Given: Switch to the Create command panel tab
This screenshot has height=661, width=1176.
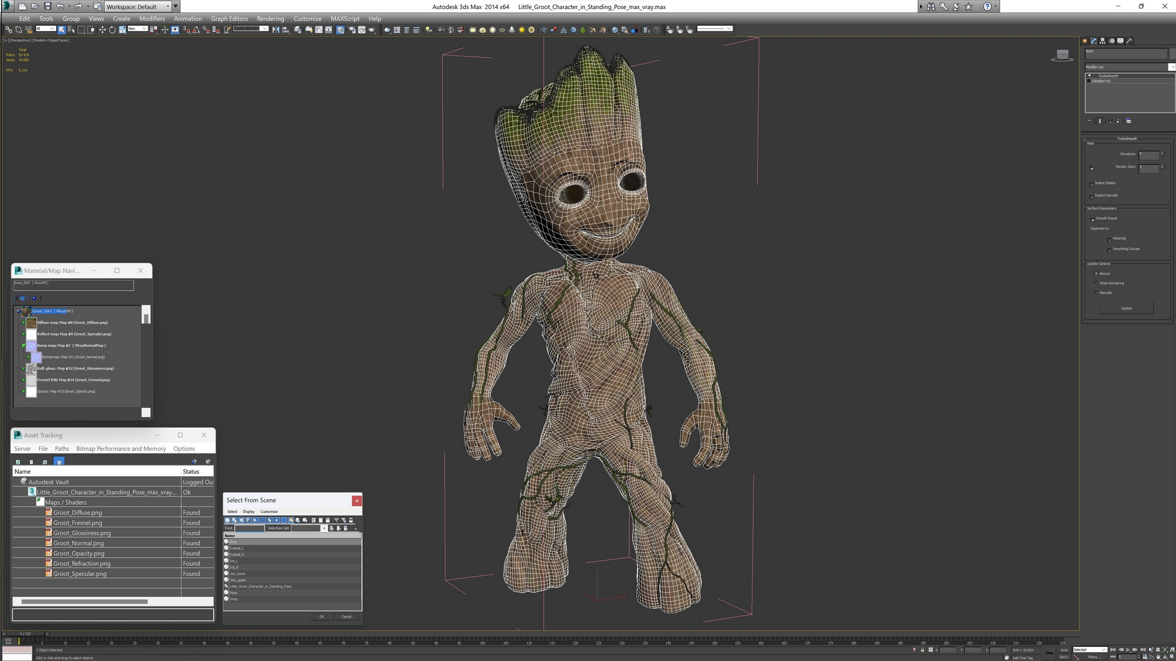Looking at the screenshot, I should (1085, 41).
